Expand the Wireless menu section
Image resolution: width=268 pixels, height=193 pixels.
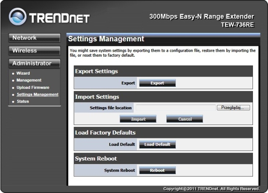34,51
